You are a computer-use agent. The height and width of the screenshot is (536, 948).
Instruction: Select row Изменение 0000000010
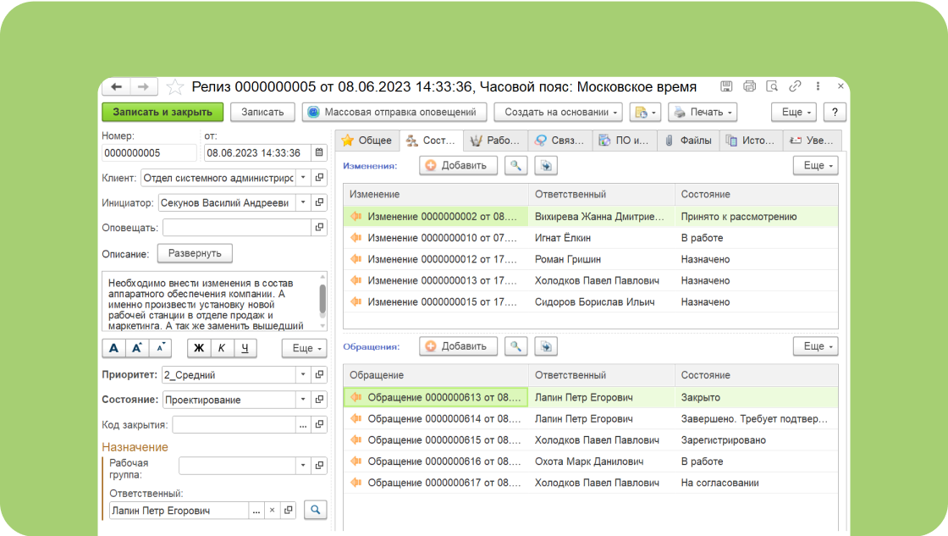[591, 238]
